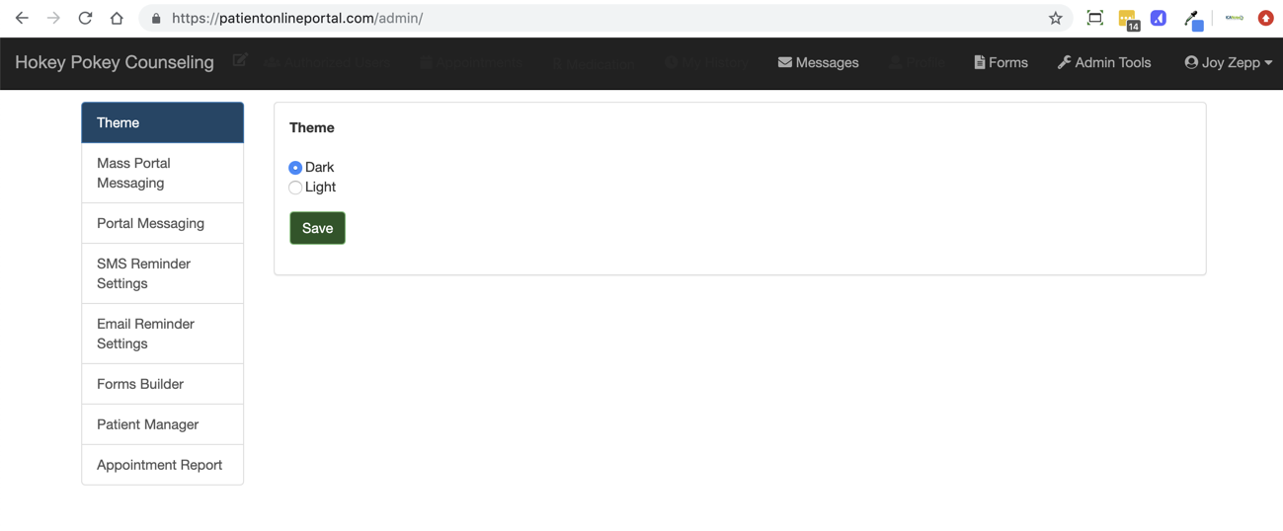
Task: Click the browser address bar URL
Action: pyautogui.click(x=296, y=18)
